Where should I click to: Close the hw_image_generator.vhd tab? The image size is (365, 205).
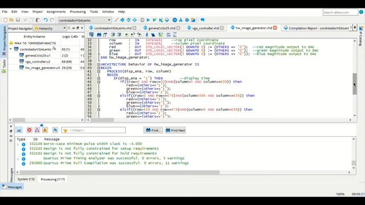pos(275,28)
